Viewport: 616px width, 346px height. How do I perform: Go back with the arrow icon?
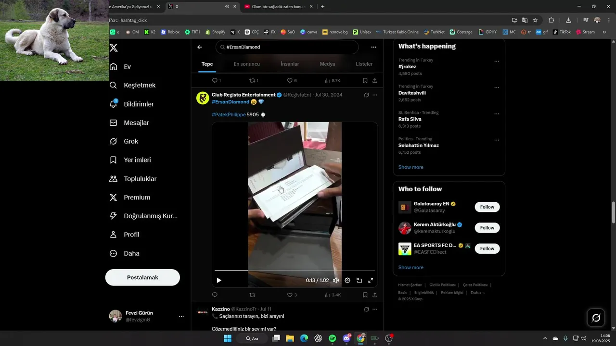point(200,47)
